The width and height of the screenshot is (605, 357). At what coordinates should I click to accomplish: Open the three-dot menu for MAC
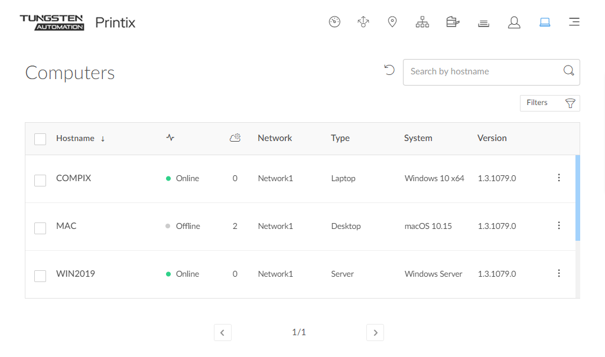pyautogui.click(x=559, y=225)
